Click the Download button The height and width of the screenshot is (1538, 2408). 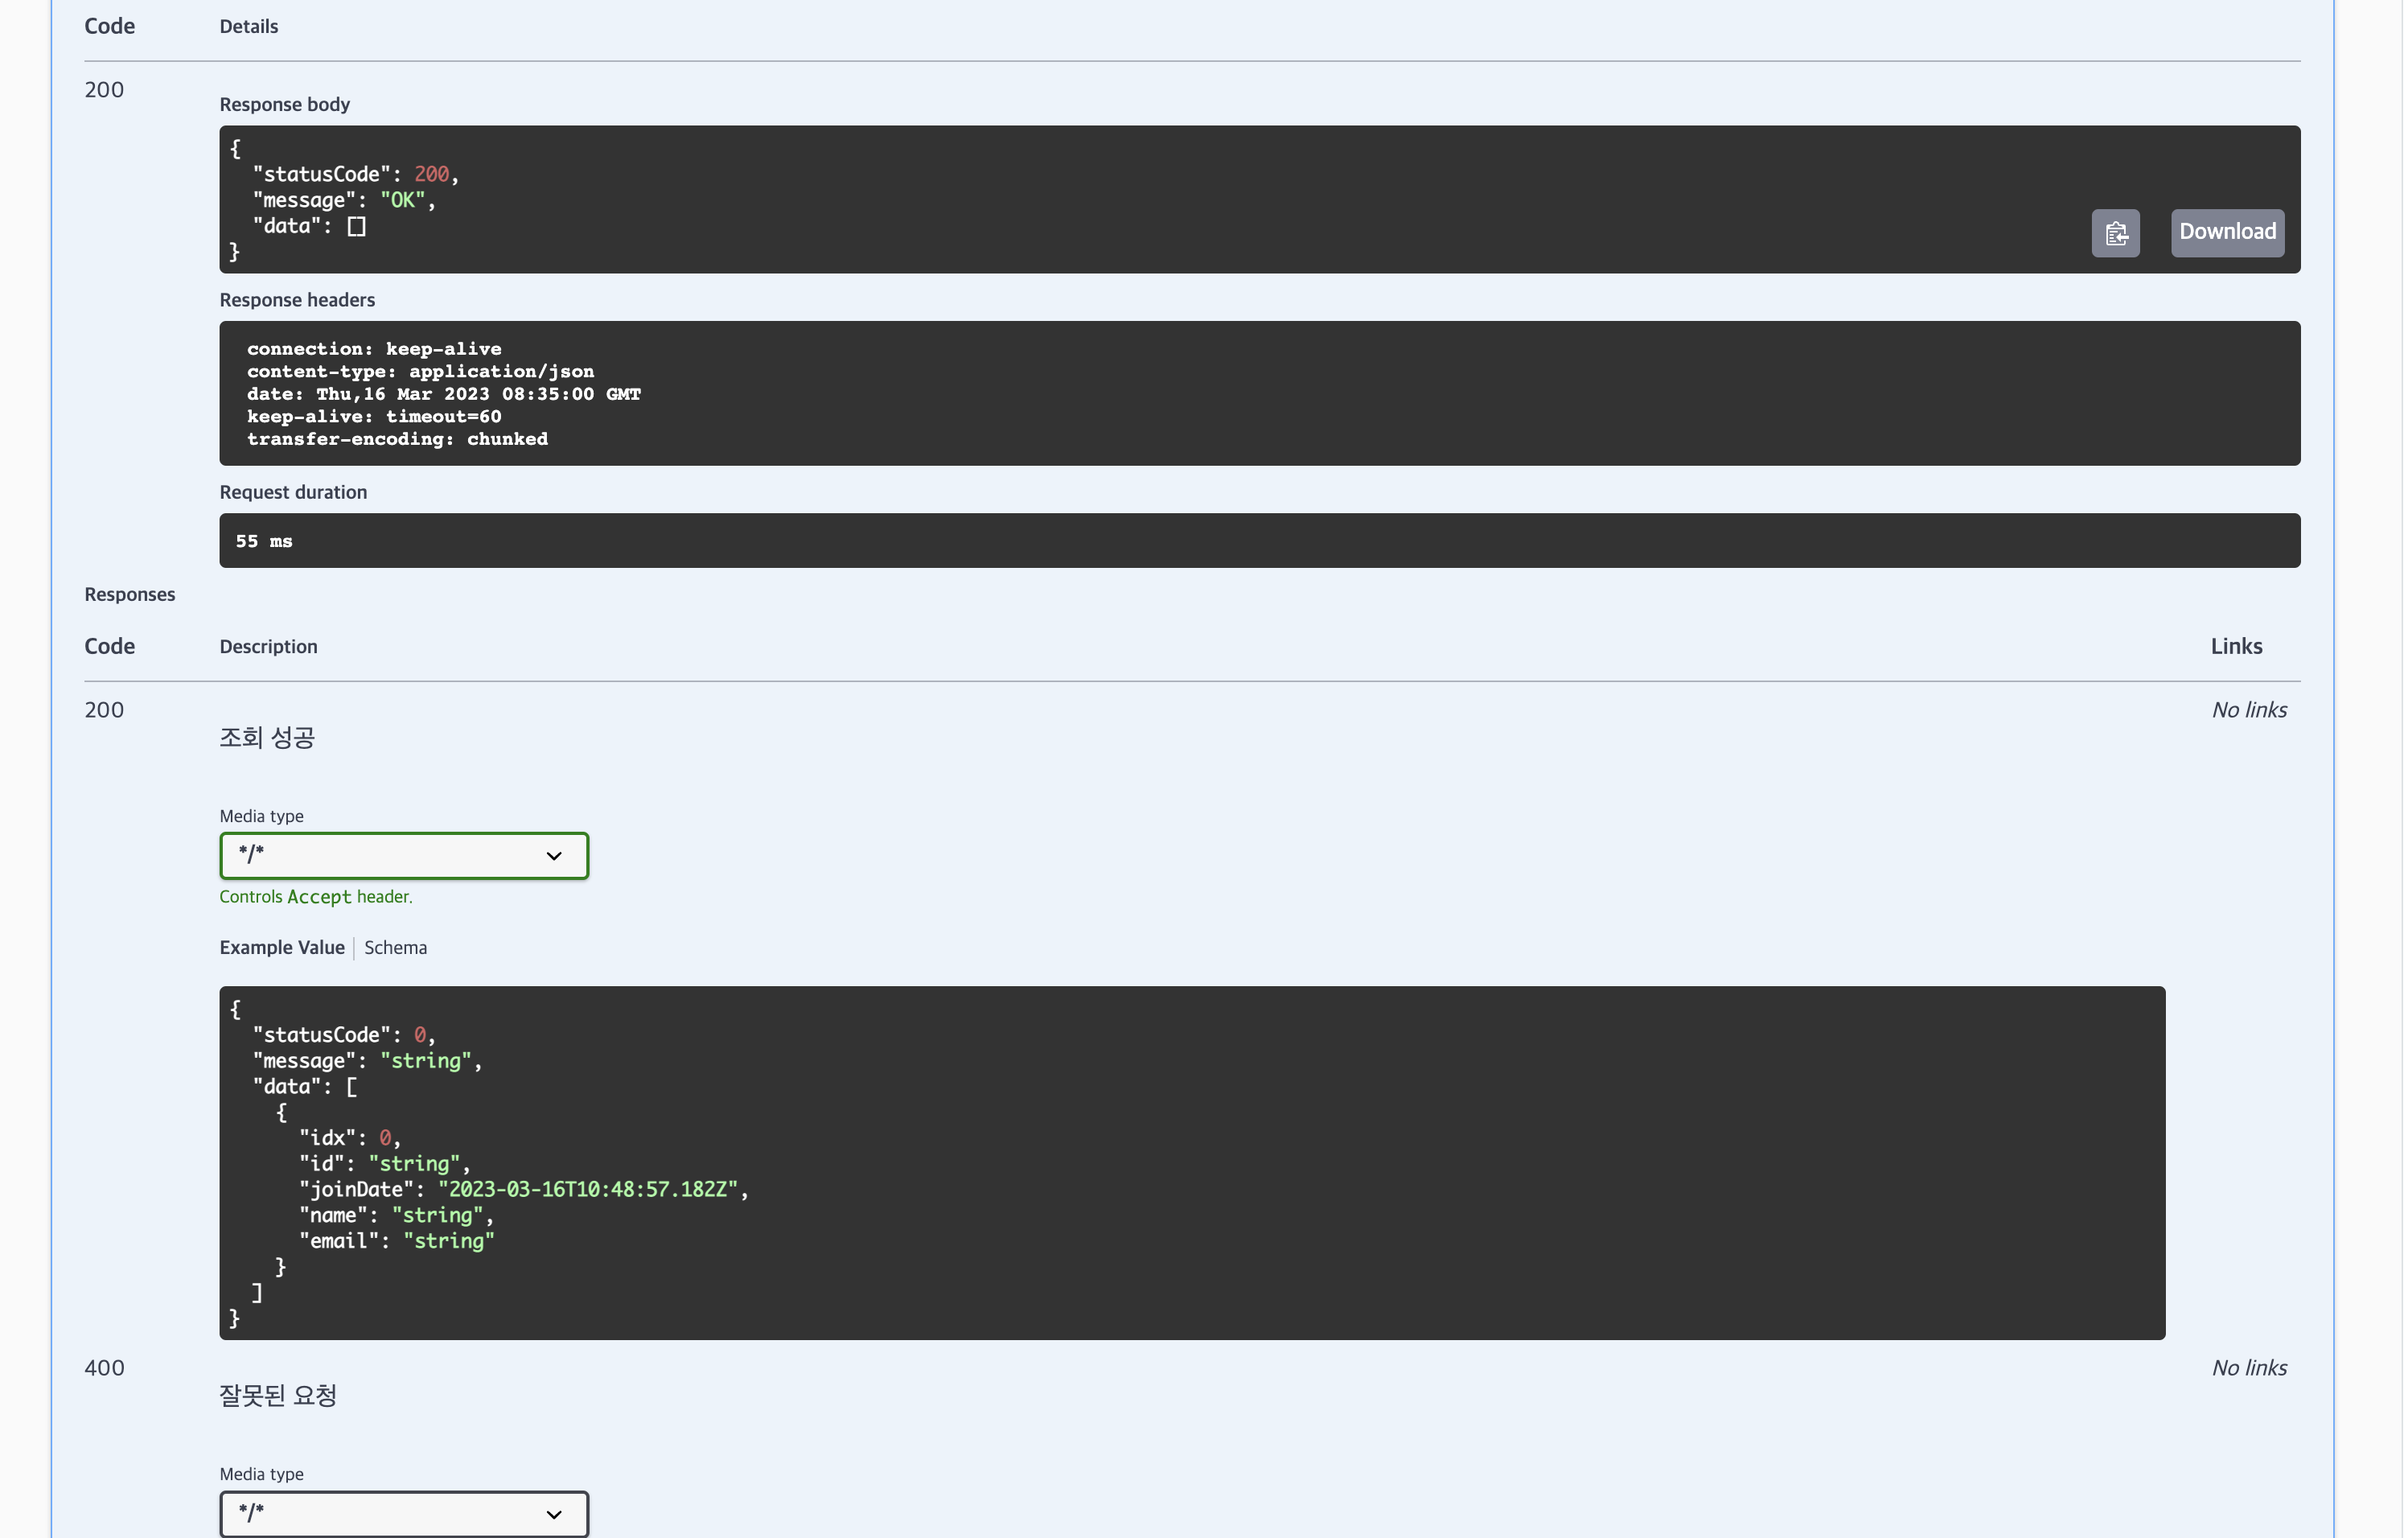click(2226, 232)
